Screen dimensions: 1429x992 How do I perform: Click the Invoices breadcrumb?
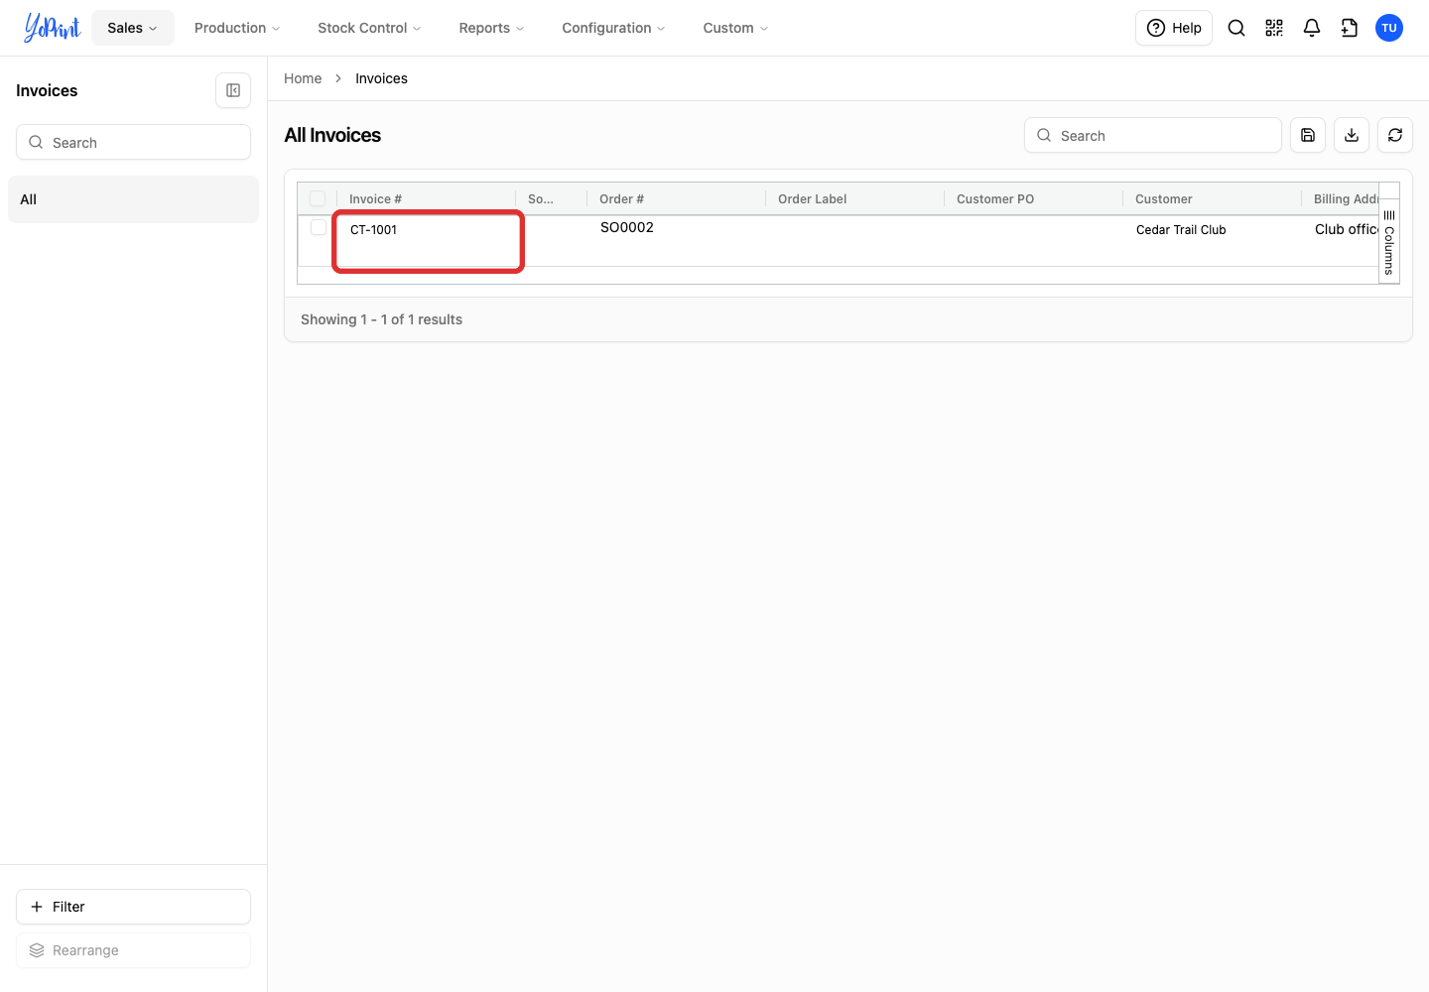tap(381, 78)
